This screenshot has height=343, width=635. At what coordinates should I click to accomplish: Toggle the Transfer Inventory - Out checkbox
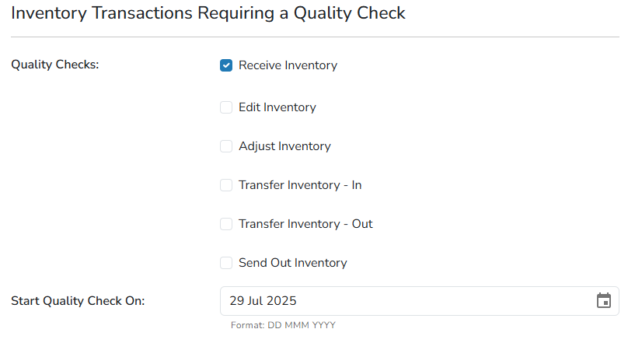point(226,224)
